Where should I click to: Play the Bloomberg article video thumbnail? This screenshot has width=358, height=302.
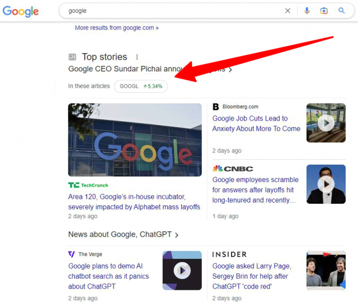coord(326,123)
